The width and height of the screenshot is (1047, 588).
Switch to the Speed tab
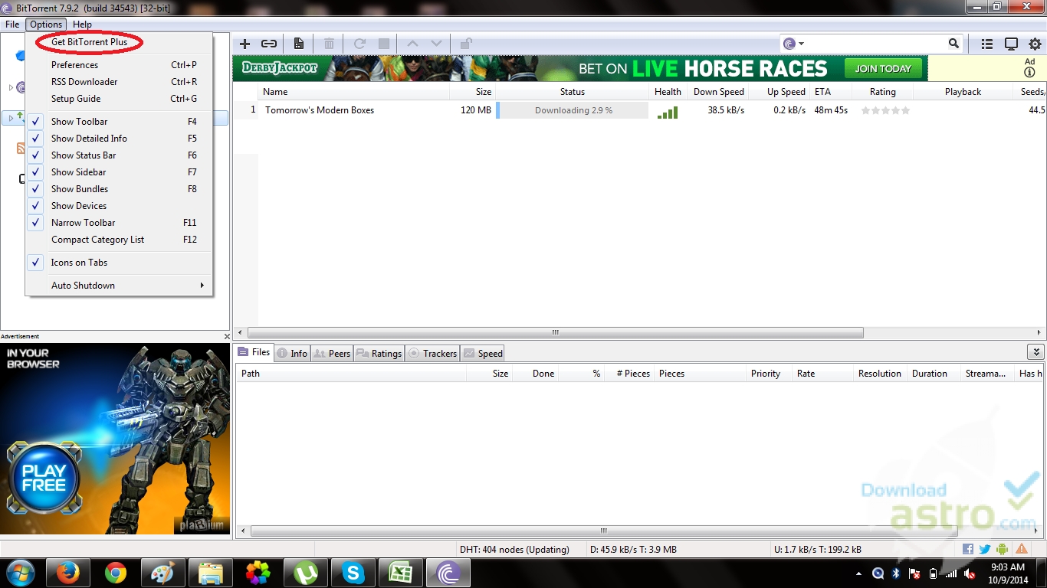[483, 353]
